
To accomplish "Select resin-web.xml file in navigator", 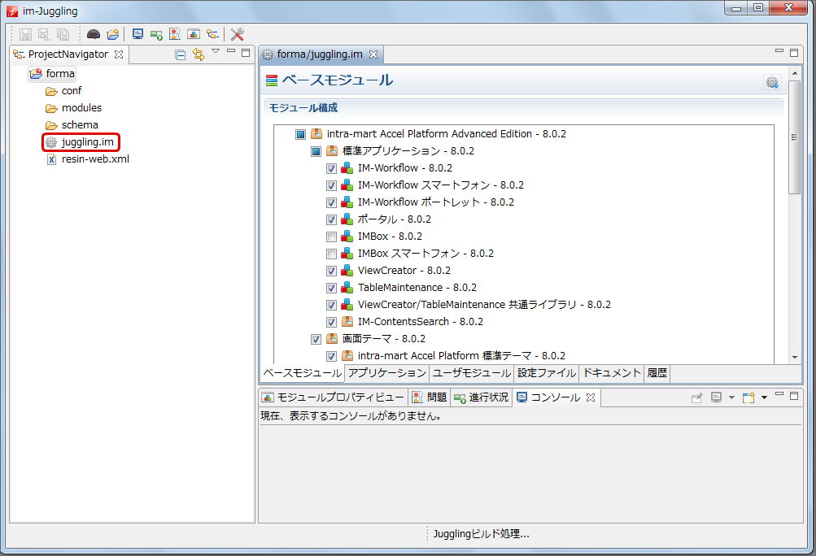I will click(x=95, y=159).
